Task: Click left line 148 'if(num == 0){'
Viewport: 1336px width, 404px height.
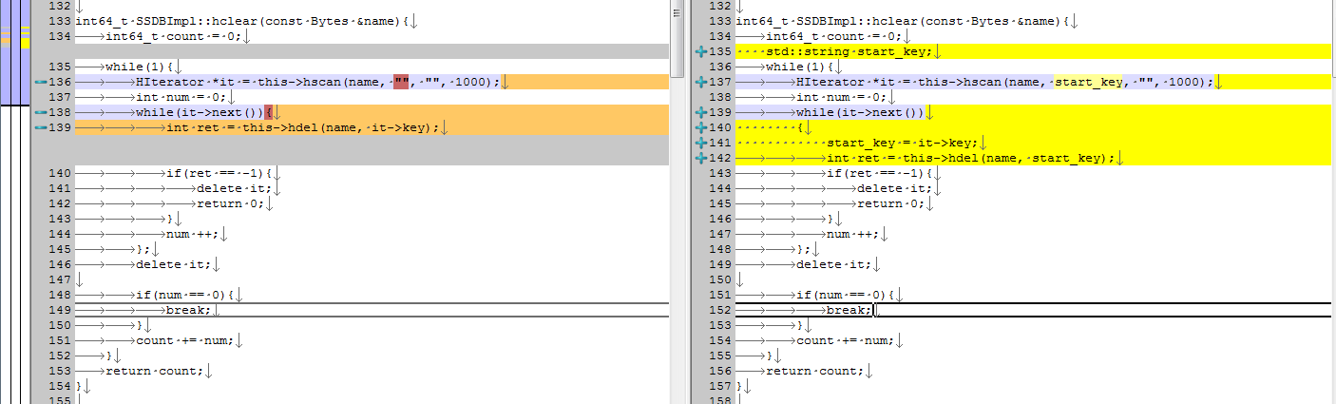Action: click(x=185, y=295)
